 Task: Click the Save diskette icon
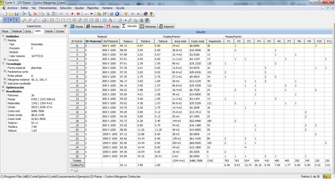[16, 14]
